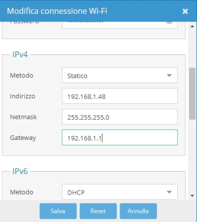Click the Reset button
The image size is (197, 222).
pyautogui.click(x=98, y=211)
